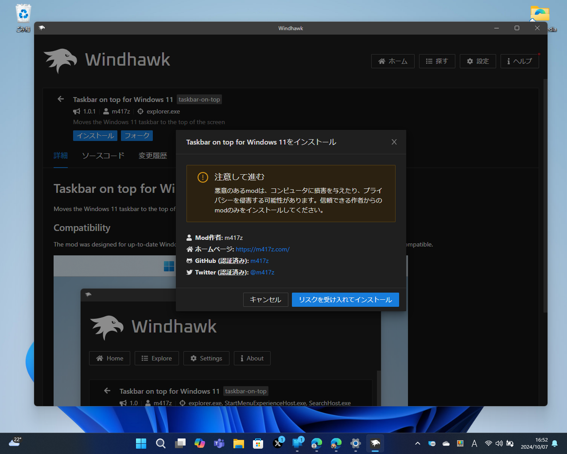Click the blue インストール button
The height and width of the screenshot is (454, 567).
(x=95, y=136)
